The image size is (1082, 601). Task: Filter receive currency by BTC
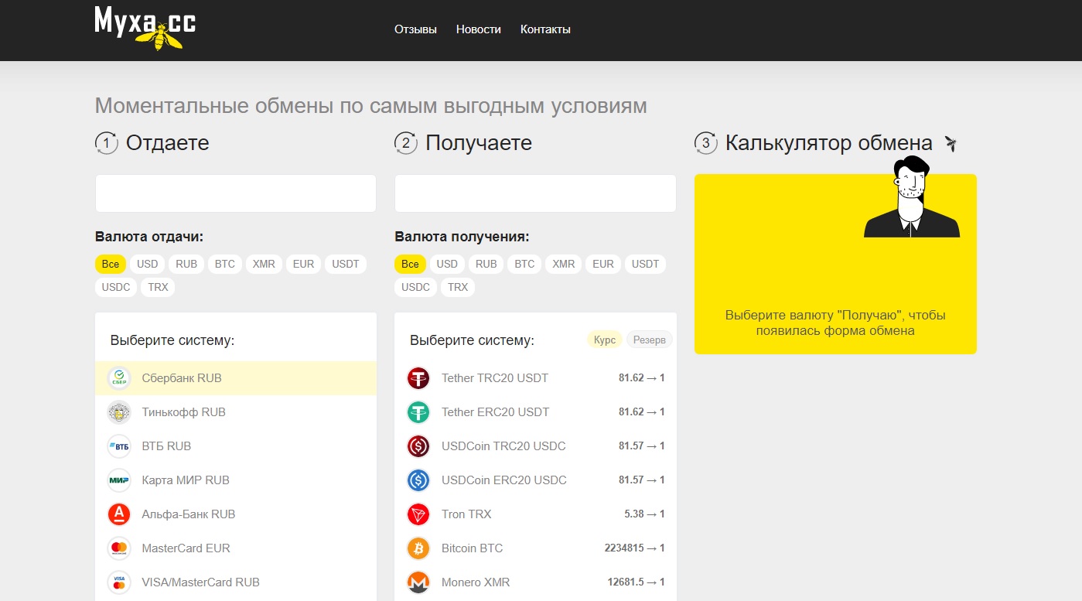[x=524, y=264]
